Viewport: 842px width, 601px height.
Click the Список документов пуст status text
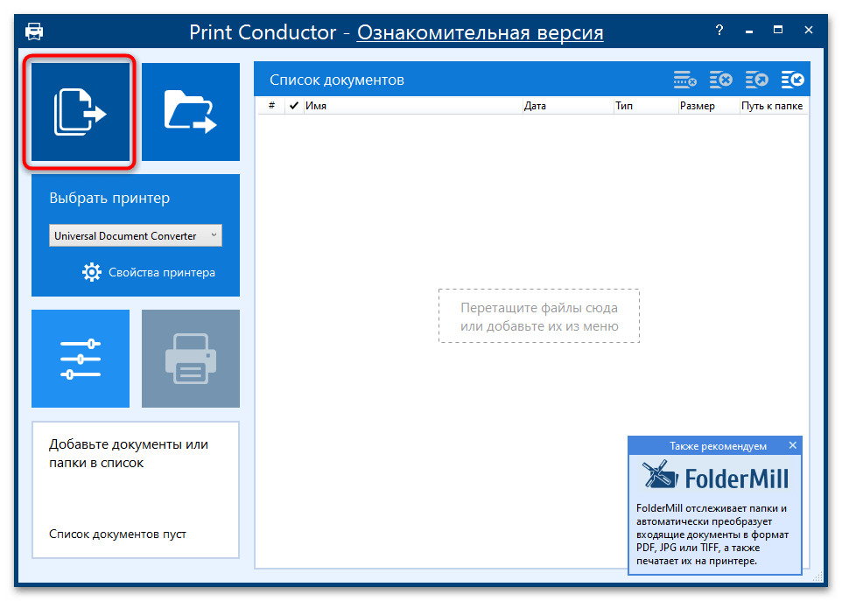click(117, 534)
